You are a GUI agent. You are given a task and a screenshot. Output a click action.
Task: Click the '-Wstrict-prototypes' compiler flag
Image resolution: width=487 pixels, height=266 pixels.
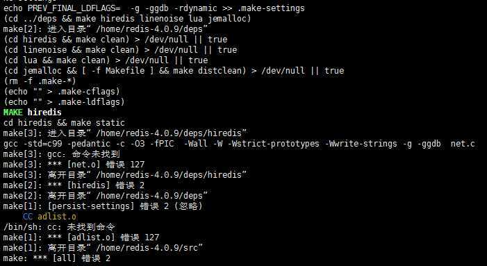[x=273, y=143]
